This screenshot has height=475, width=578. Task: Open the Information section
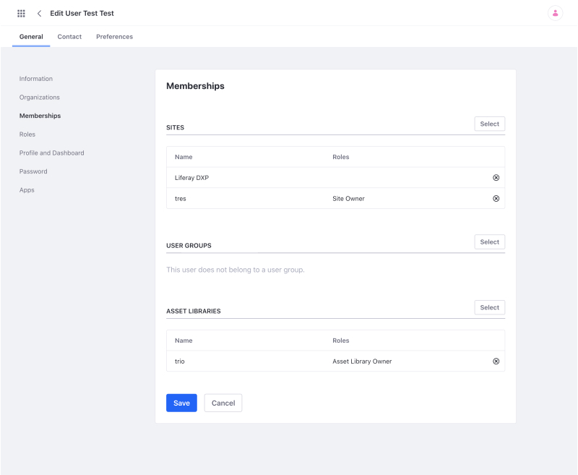click(36, 78)
